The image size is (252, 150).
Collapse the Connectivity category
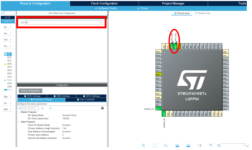pos(8,46)
